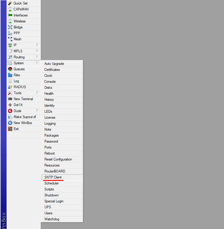Viewport: 224px width, 229px height.
Task: Open Scheduler menu entry
Action: click(x=62, y=184)
